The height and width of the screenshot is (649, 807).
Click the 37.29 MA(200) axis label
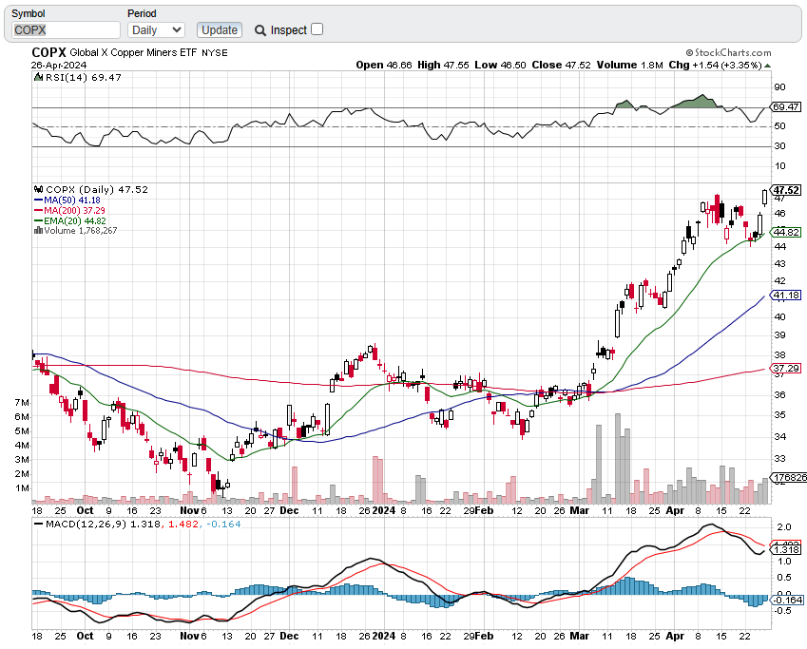[787, 368]
